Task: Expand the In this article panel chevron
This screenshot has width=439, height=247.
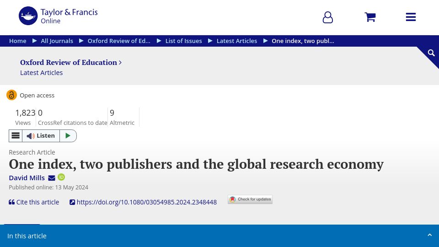Action: [x=430, y=235]
